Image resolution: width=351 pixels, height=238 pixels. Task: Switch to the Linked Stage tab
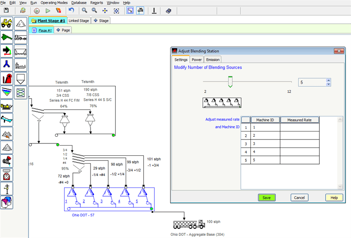79,20
